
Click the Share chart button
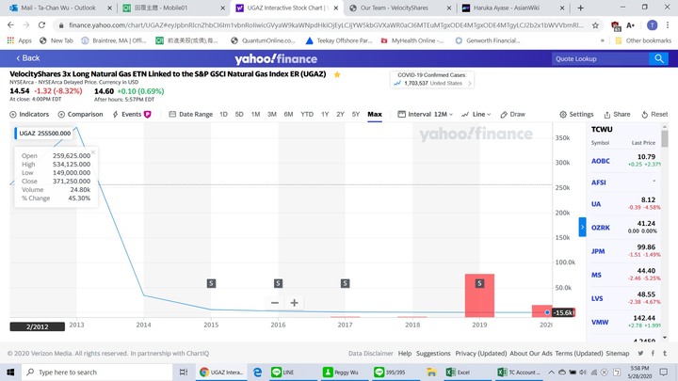pyautogui.click(x=617, y=114)
